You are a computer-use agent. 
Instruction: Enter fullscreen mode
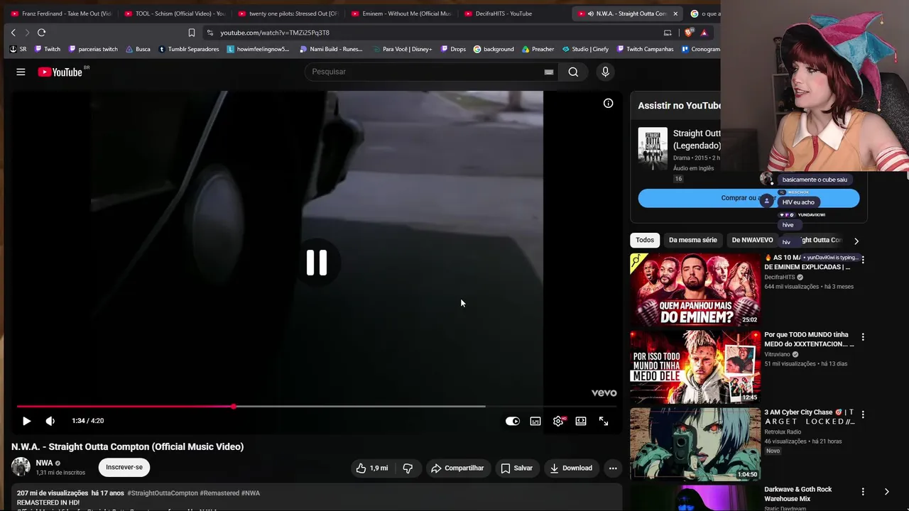tap(604, 421)
